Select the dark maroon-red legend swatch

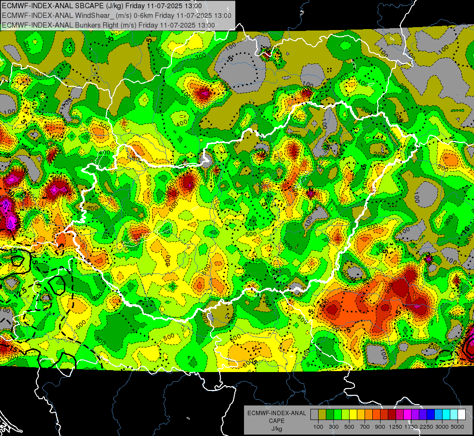point(392,415)
